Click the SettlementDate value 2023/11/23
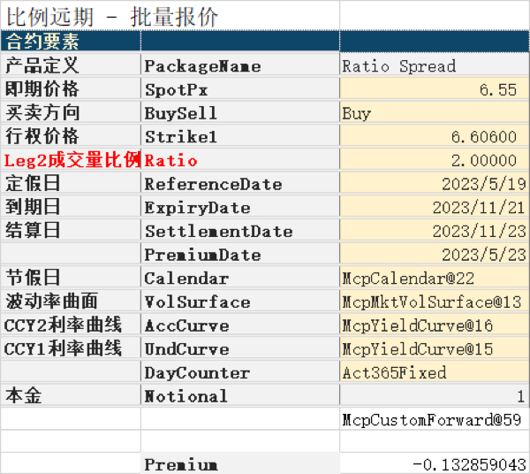The image size is (530, 474). click(x=434, y=231)
